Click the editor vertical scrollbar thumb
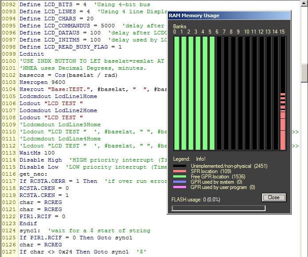The width and height of the screenshot is (308, 257). coord(304,73)
